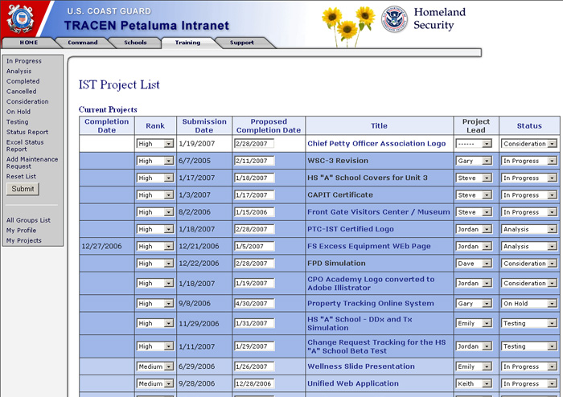Viewport: 563px width, 397px height.
Task: Click the Project Lead column header
Action: pos(476,125)
